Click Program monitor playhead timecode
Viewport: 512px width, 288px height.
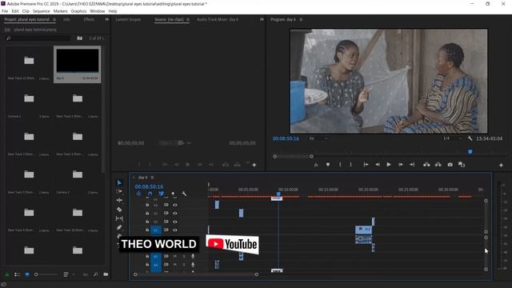[286, 138]
